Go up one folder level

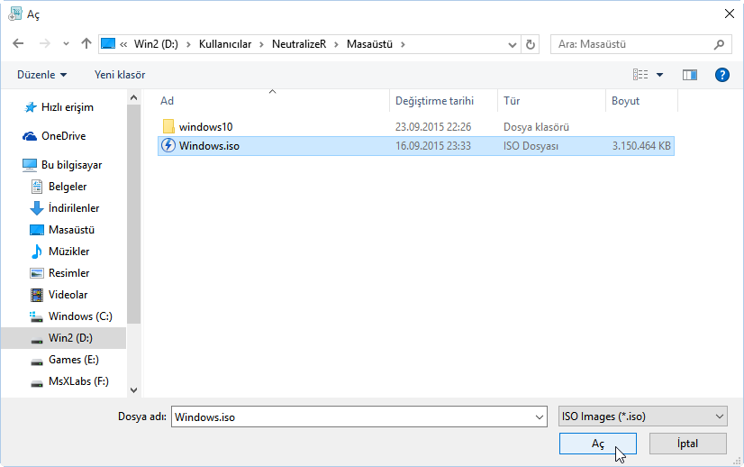86,43
